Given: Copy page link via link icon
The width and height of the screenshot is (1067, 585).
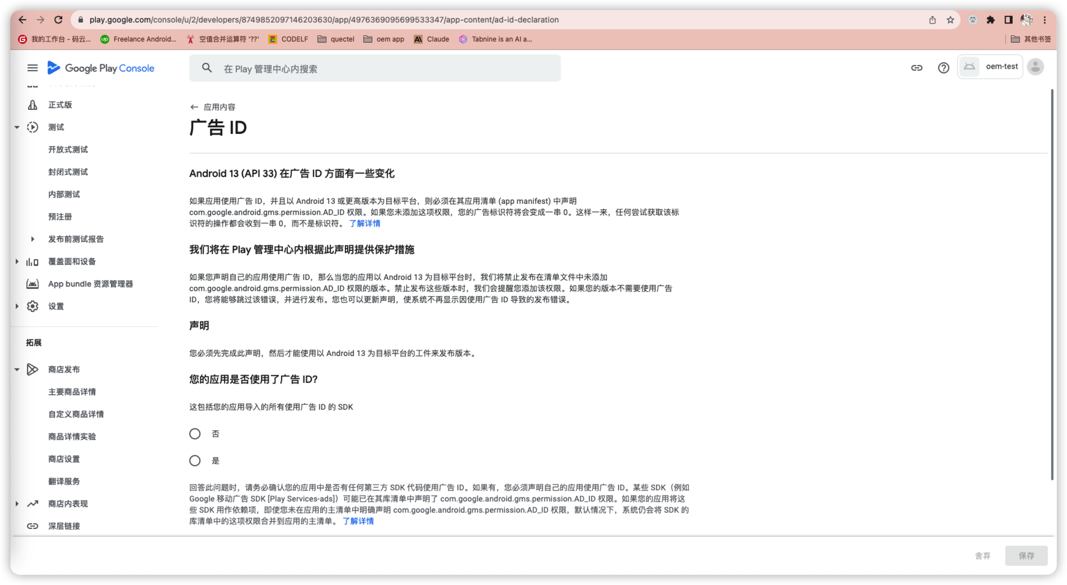Looking at the screenshot, I should pyautogui.click(x=916, y=68).
